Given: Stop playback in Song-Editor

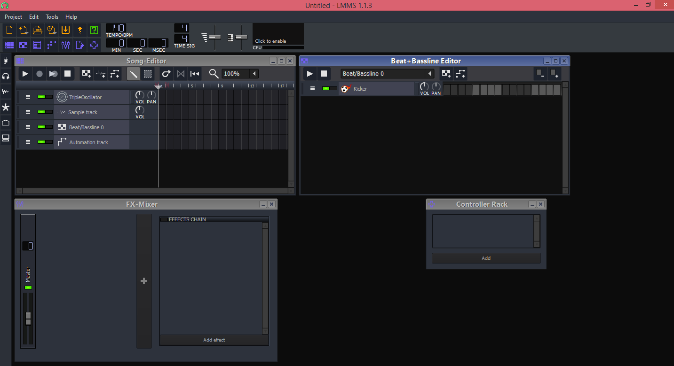Looking at the screenshot, I should point(68,74).
